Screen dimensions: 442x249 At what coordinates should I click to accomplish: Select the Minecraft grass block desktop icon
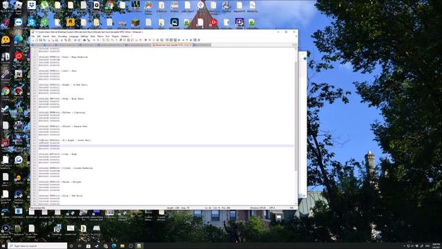(135, 23)
